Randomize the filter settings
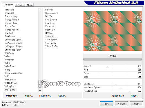The width and height of the screenshot is (145, 108). [117, 96]
